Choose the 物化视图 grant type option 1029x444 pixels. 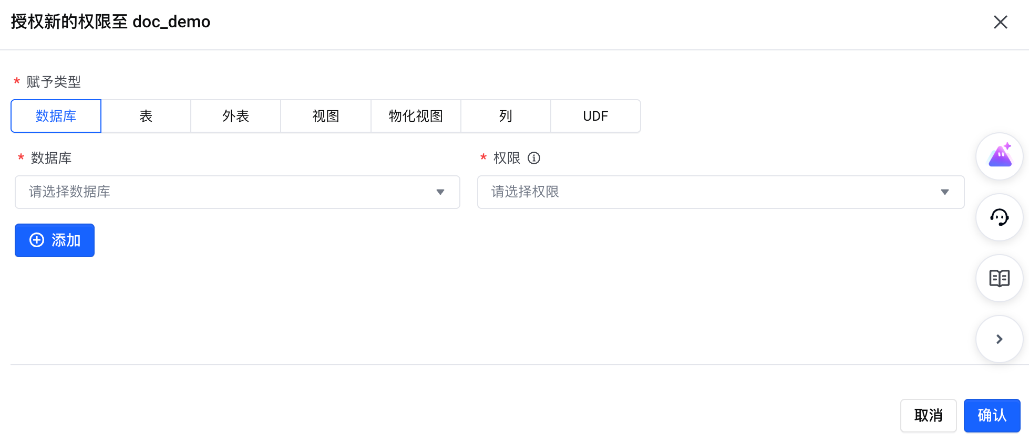click(x=416, y=116)
